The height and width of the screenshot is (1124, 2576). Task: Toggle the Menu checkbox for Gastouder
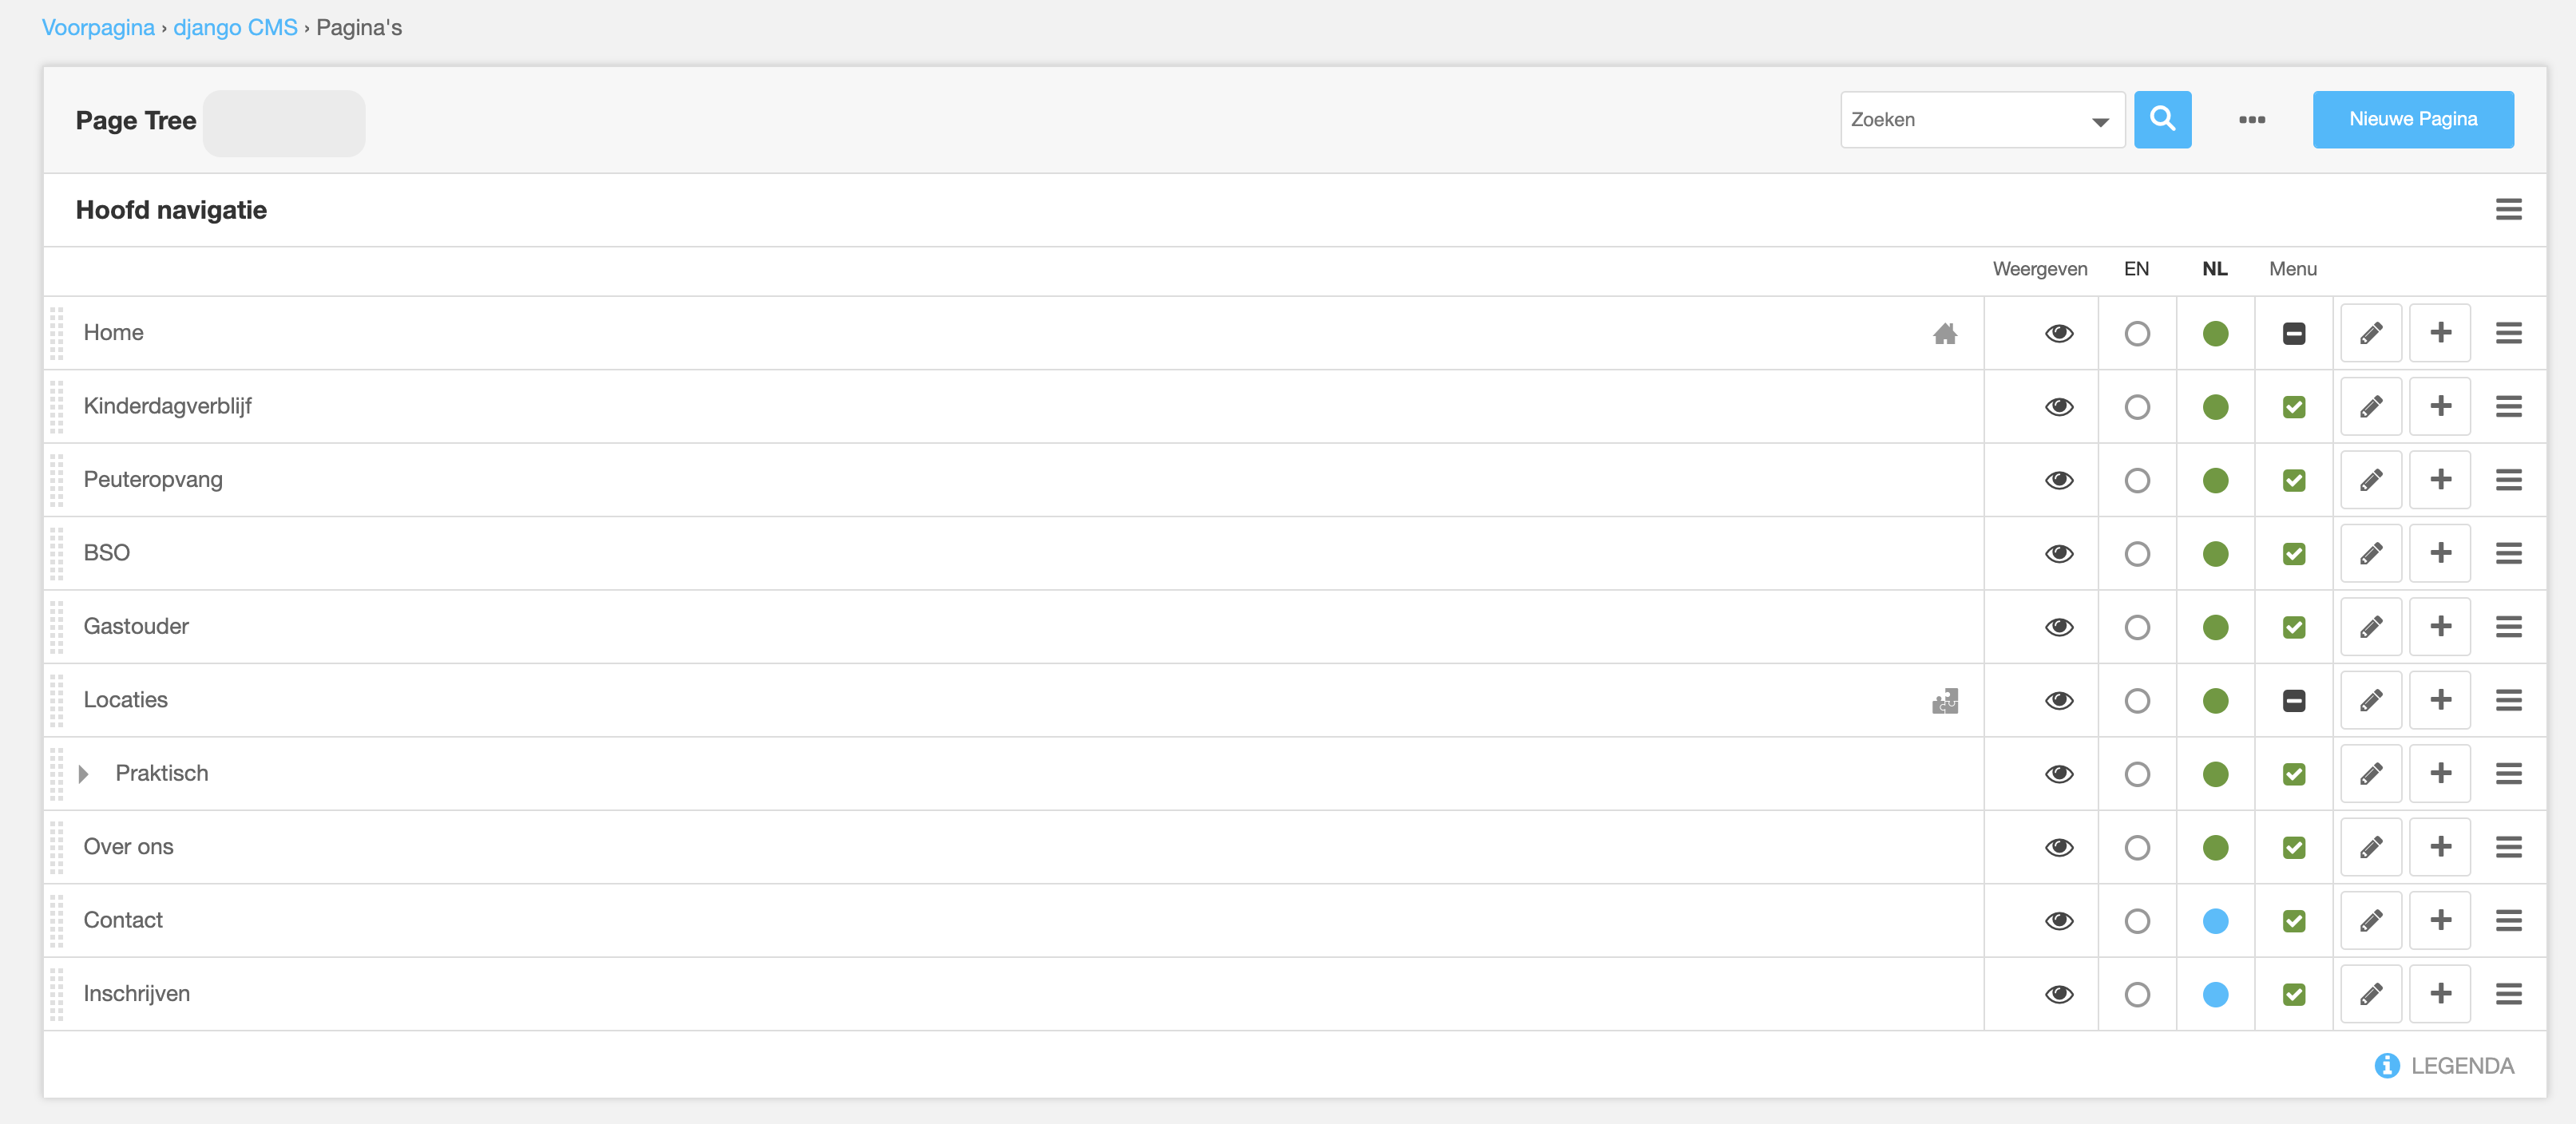pyautogui.click(x=2294, y=627)
